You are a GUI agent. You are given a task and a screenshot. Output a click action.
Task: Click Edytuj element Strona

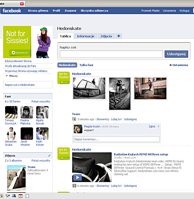[x=18, y=61]
